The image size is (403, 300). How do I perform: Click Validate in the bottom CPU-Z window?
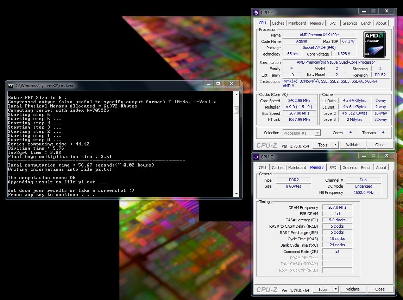pos(353,289)
